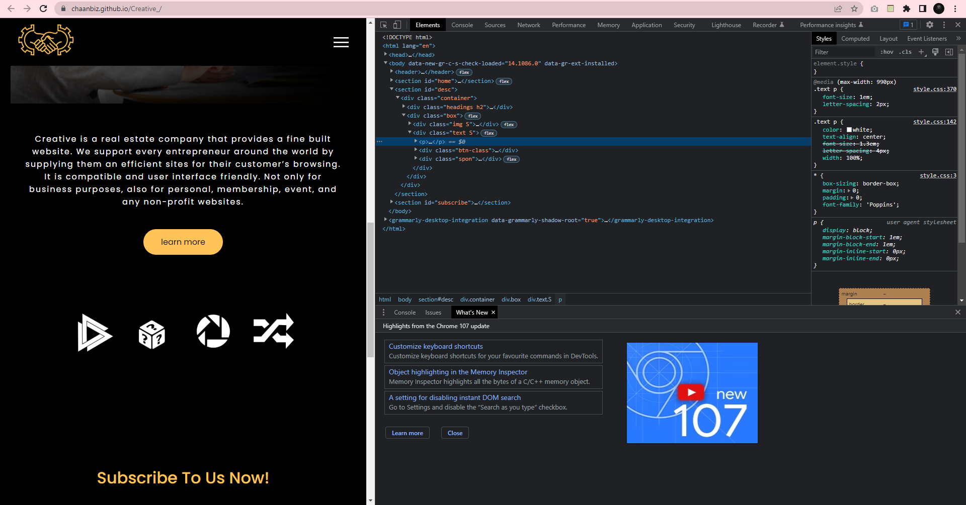Play the Chrome 107 video thumbnail
Screen dimensions: 966x505
692,392
